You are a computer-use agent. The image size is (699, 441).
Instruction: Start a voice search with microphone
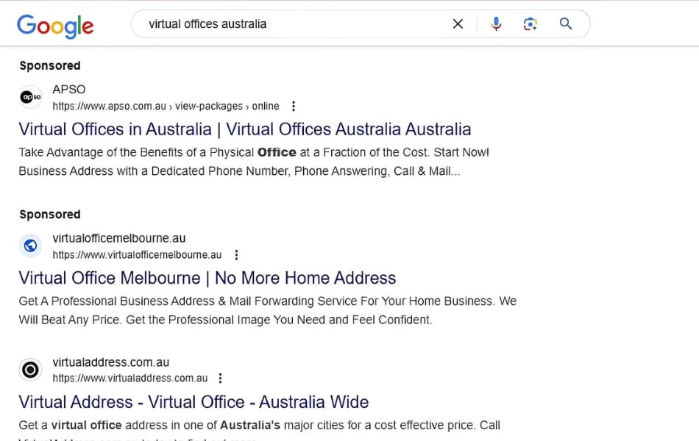pyautogui.click(x=496, y=24)
